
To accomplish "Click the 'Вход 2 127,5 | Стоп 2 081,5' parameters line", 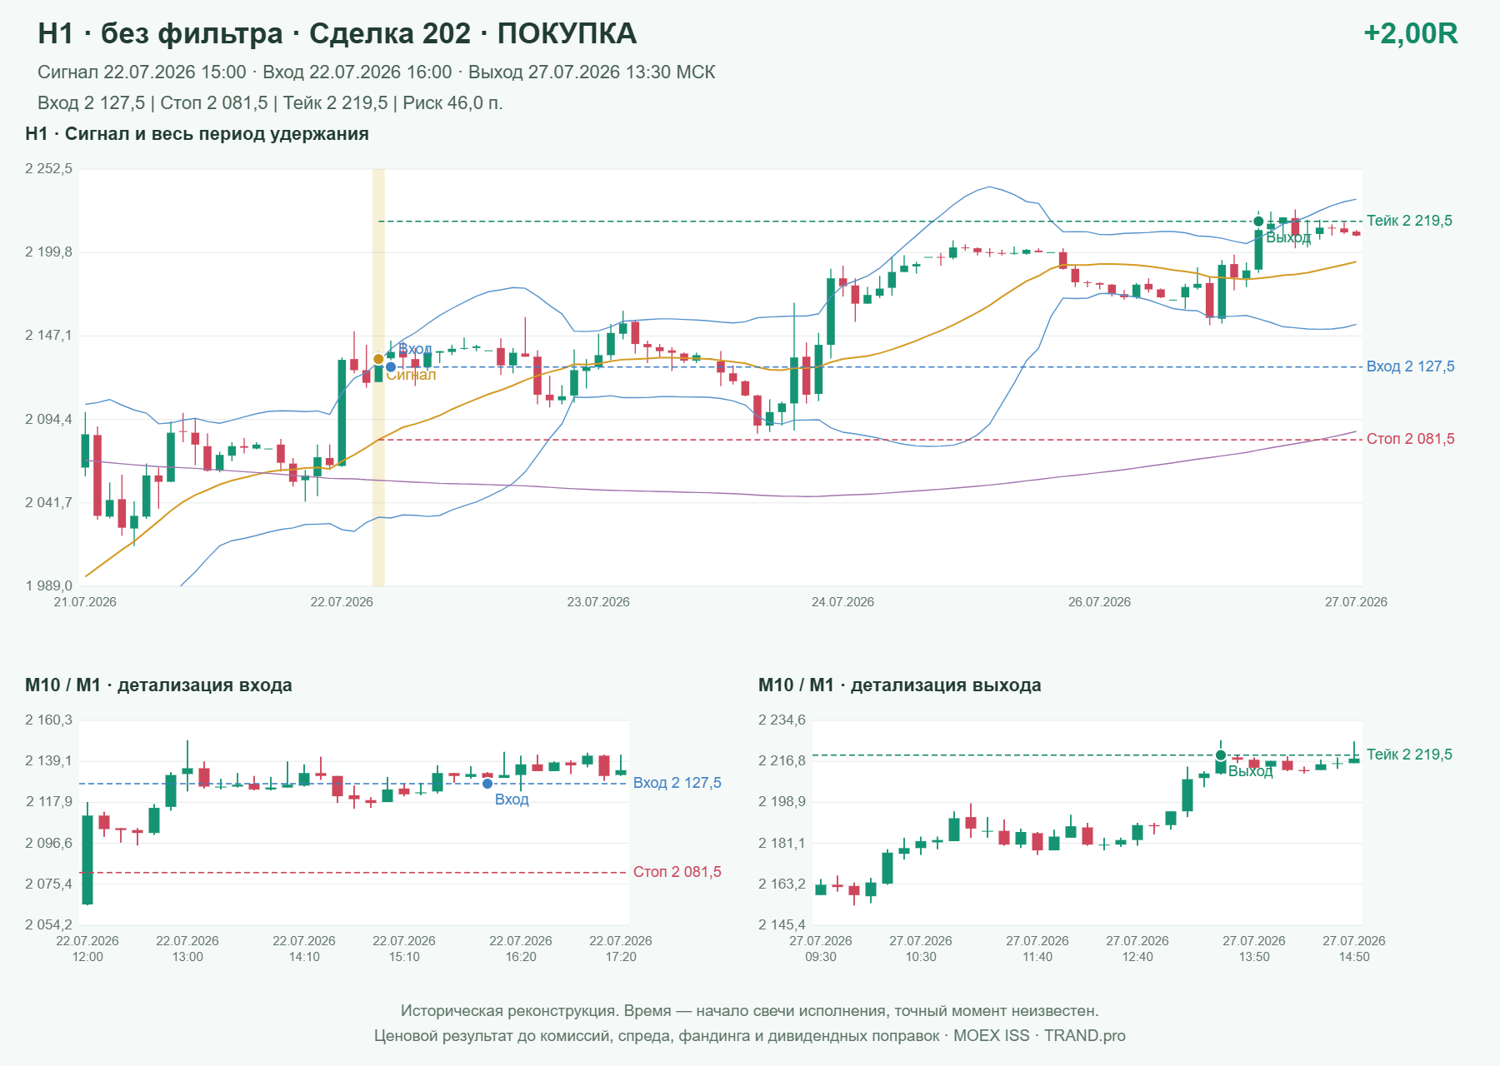I will (x=270, y=103).
